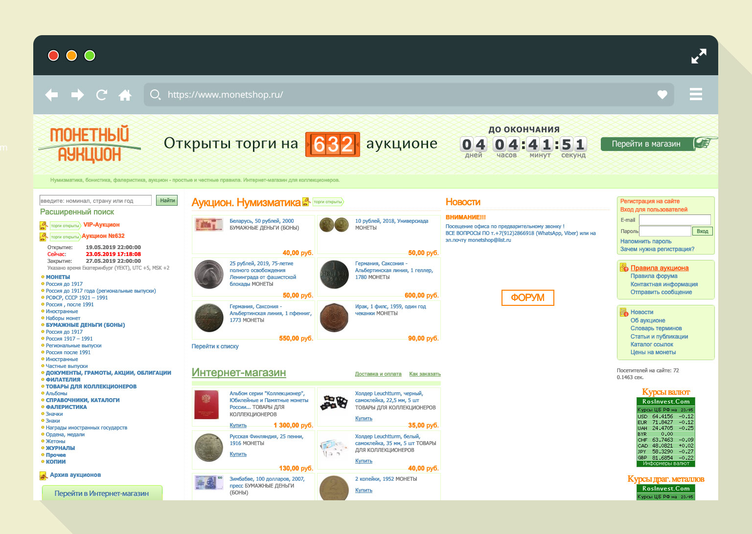Select Россия до 1917 under МОНЕТЫ
752x534 pixels.
[64, 284]
